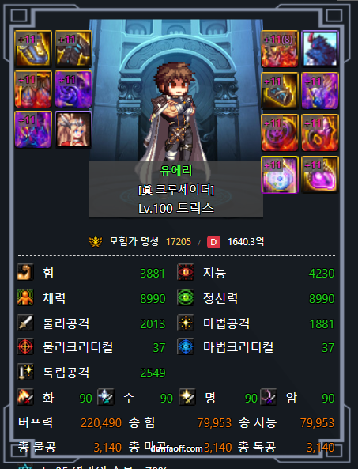Open the +11(8) weapon equipment slot
Image resolution: width=358 pixels, height=469 pixels.
[x=280, y=49]
